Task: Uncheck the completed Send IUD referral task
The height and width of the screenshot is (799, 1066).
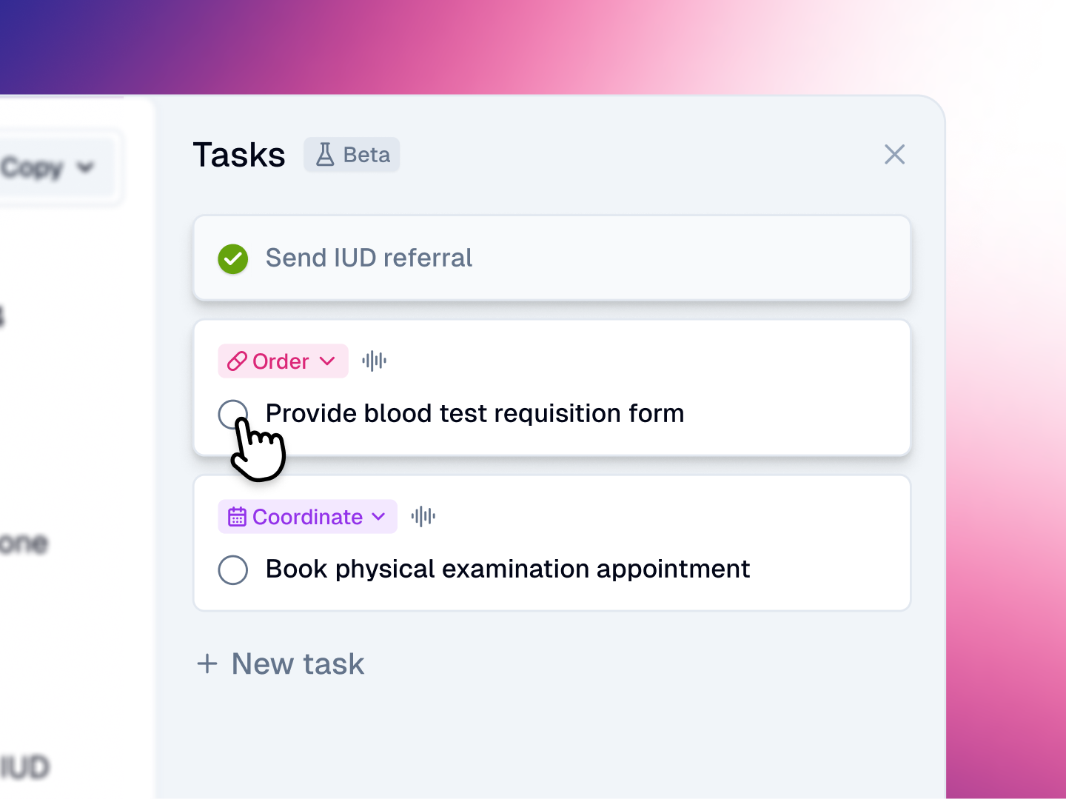Action: 233,258
